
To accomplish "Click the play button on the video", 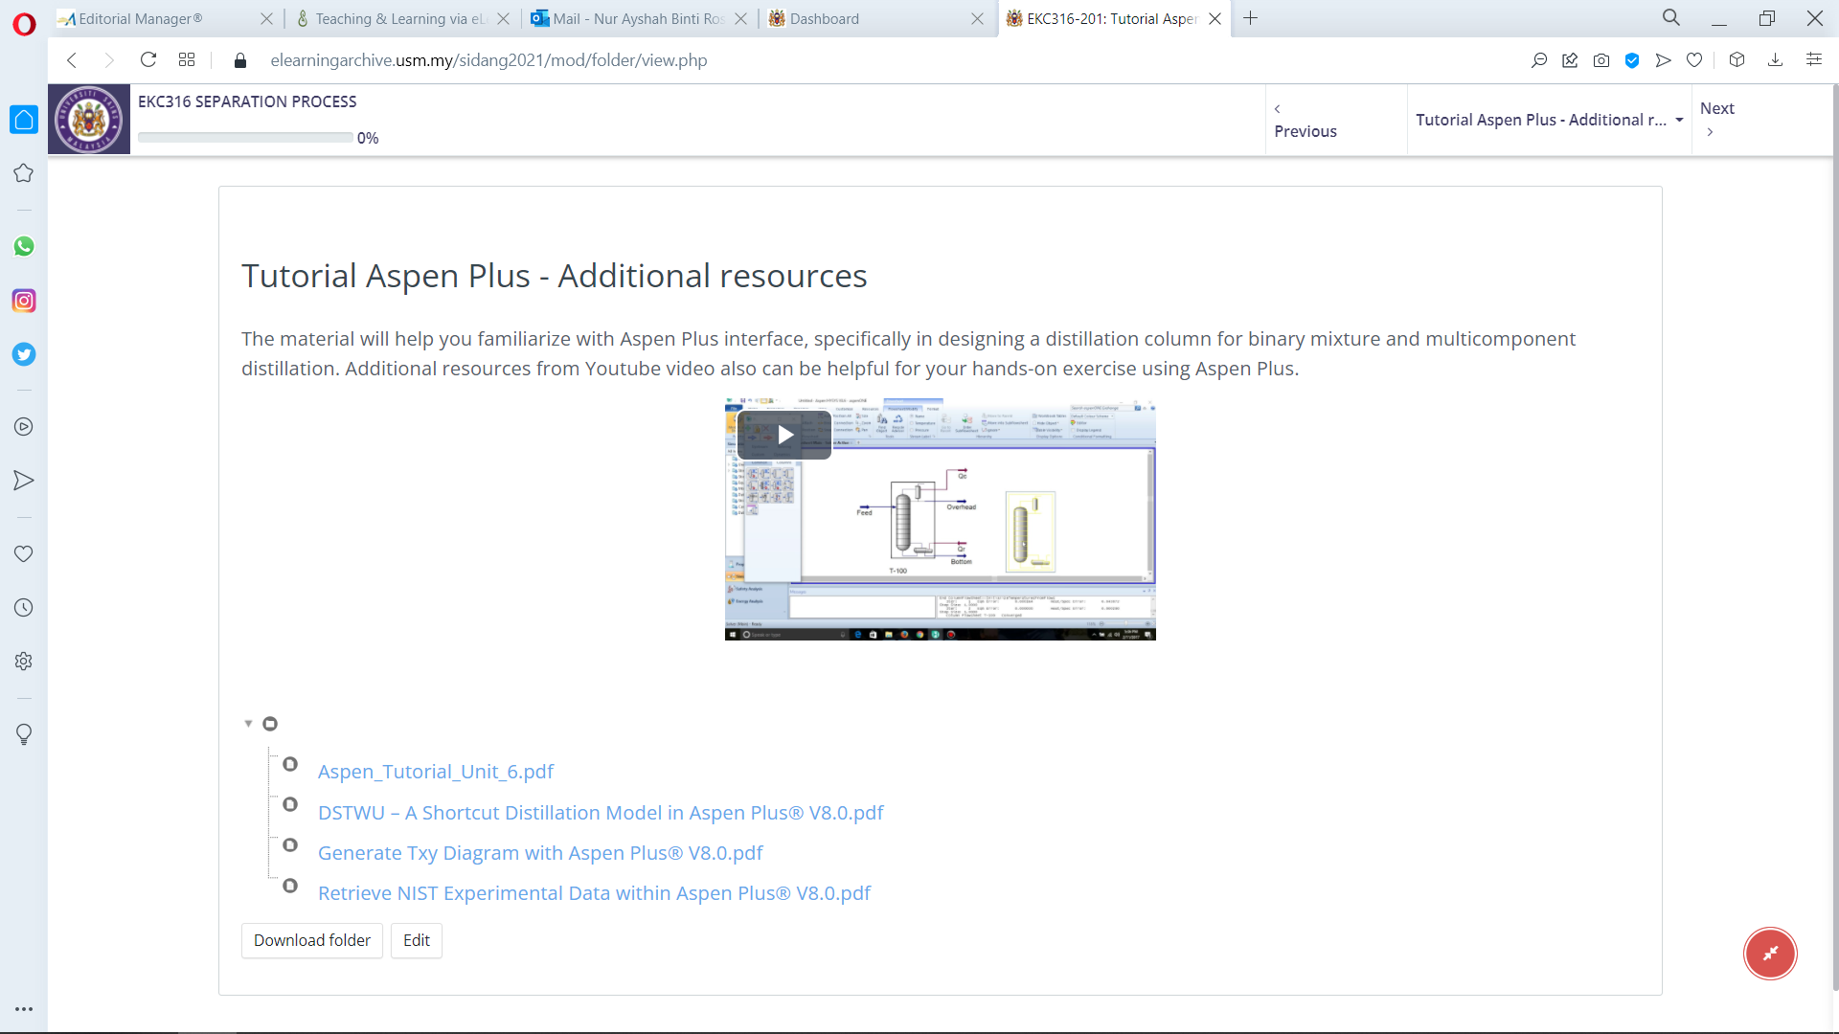I will [x=784, y=435].
